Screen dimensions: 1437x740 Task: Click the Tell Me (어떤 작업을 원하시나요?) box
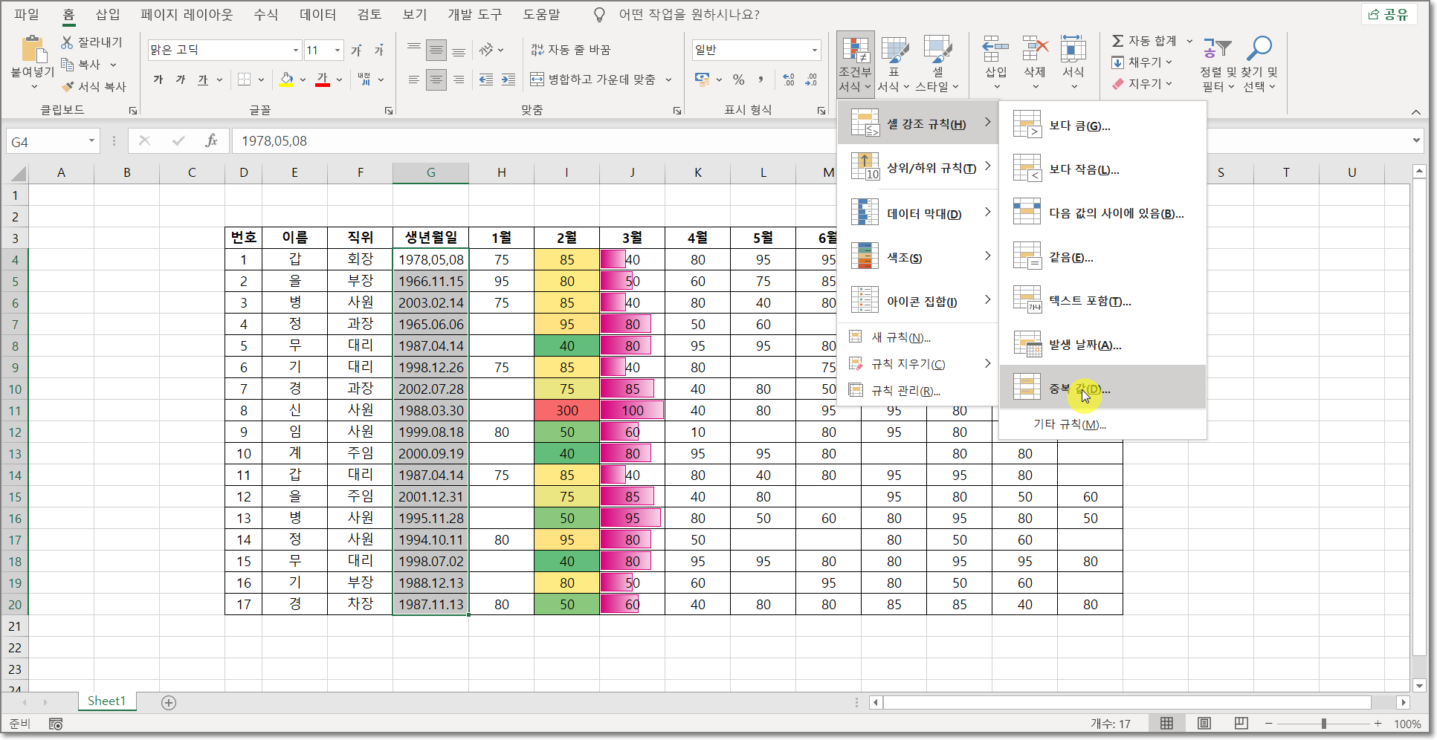(688, 14)
